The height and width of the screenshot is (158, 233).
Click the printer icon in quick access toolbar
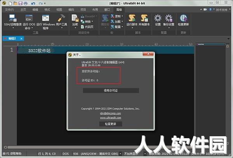click(26, 3)
